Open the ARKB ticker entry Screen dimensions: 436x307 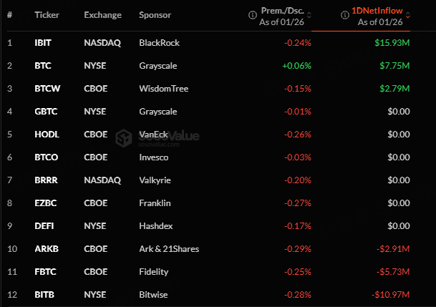pyautogui.click(x=47, y=249)
